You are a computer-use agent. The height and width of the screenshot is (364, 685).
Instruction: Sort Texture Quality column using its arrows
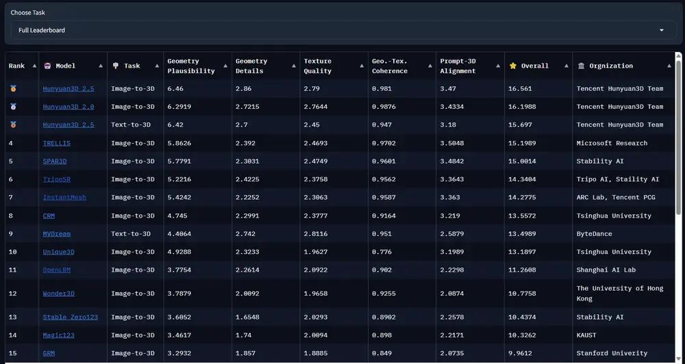(362, 66)
